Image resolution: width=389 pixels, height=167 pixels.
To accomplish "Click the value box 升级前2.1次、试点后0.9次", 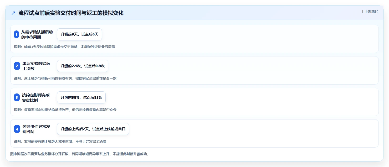I will point(83,66).
